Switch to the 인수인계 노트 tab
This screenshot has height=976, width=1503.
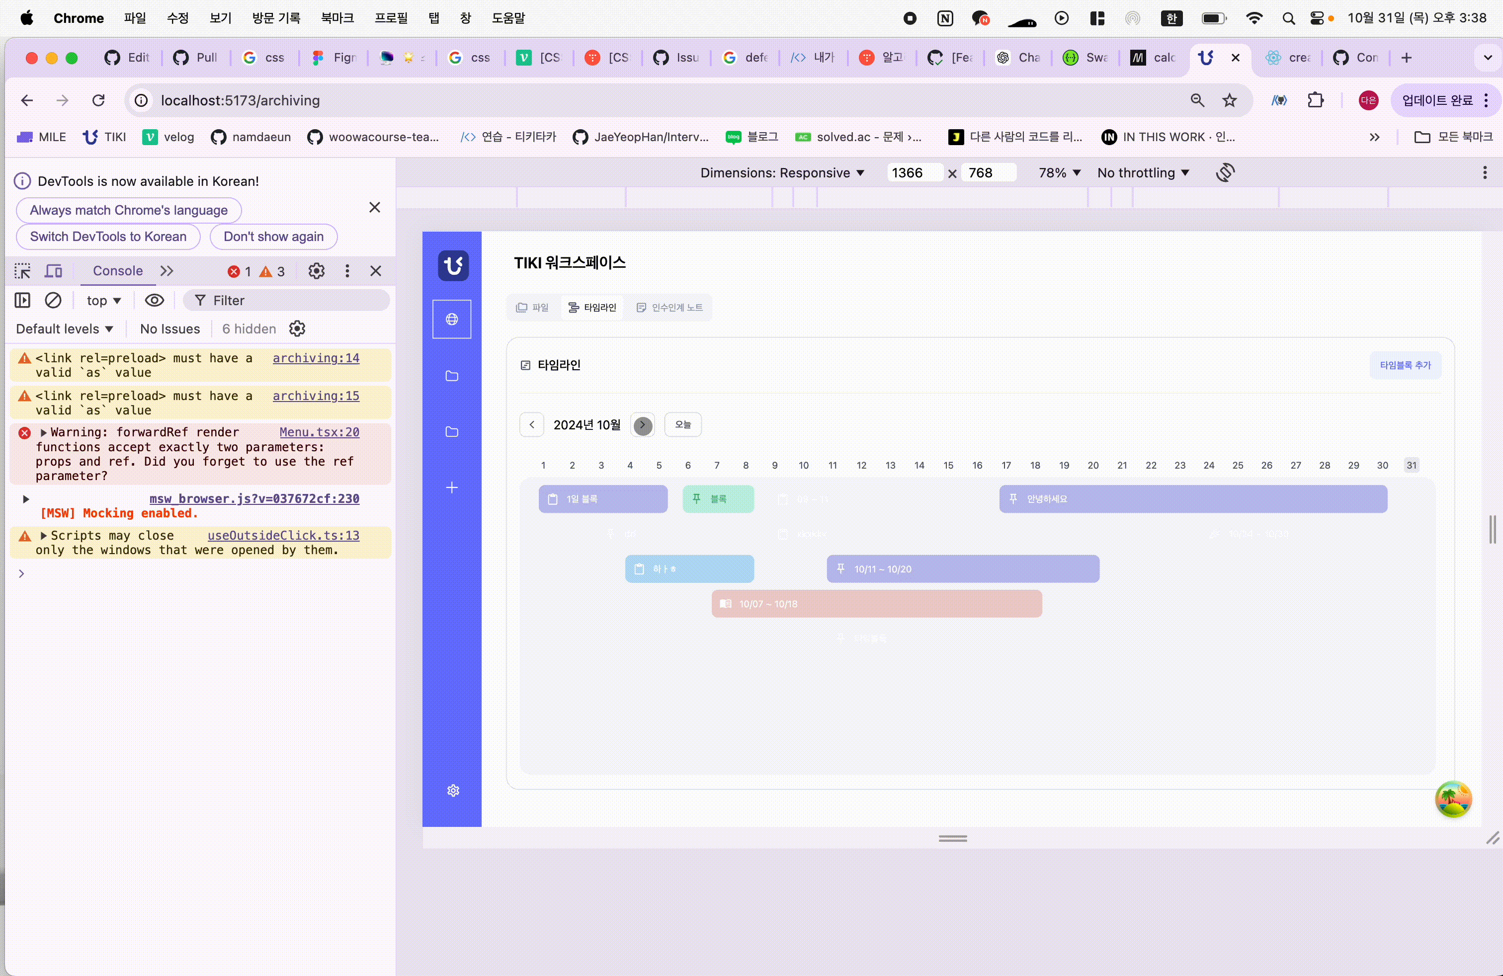[669, 308]
